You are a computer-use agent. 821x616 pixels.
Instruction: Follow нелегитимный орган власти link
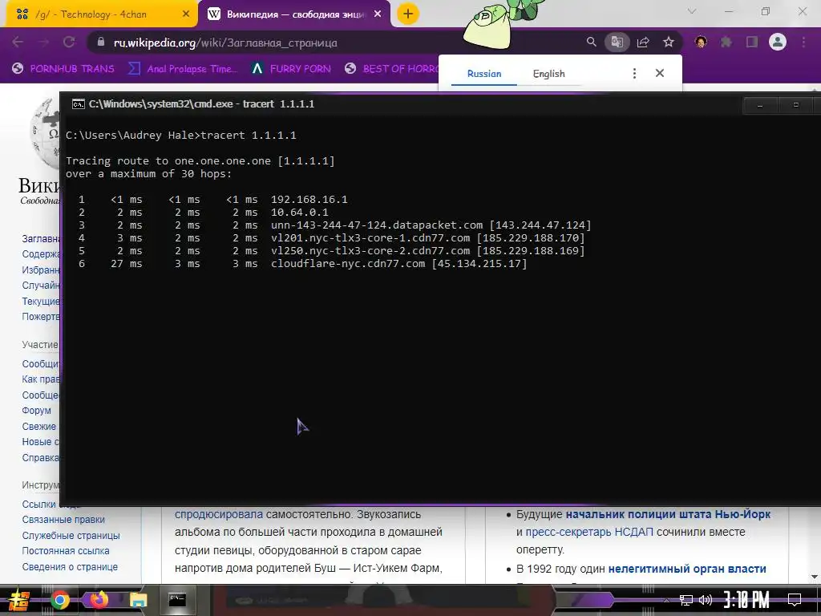[x=687, y=569]
